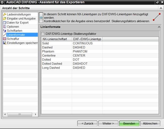Cancel the wizard with Abbrechen
The image size is (164, 129).
[150, 123]
